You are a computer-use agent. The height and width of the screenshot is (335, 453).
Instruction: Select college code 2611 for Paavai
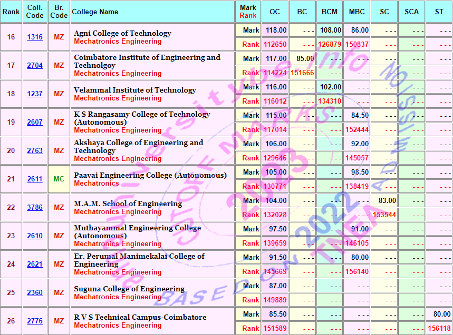click(x=35, y=179)
